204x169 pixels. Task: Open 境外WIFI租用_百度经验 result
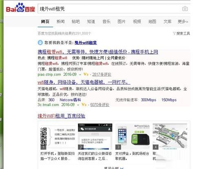click(x=62, y=116)
